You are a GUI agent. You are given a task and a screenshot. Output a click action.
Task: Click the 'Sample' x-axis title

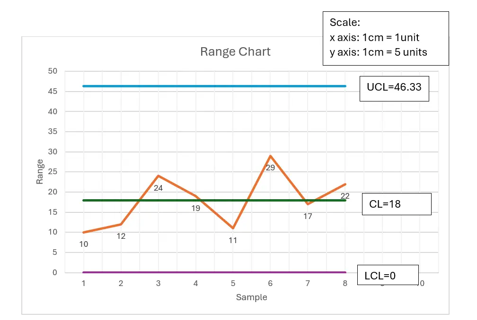pos(251,297)
